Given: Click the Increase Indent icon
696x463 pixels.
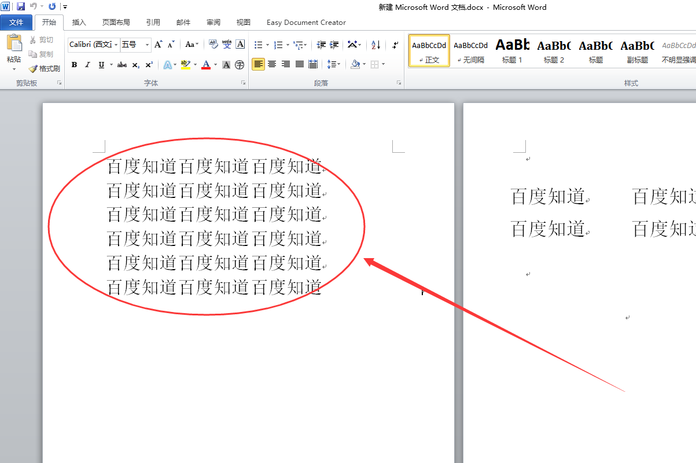Looking at the screenshot, I should click(334, 45).
